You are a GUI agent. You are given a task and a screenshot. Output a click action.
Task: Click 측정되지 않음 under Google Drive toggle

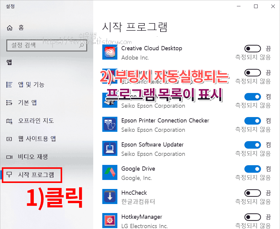tap(253, 178)
